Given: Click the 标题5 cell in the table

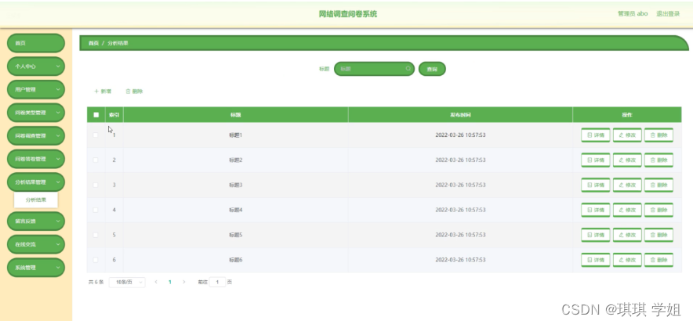Looking at the screenshot, I should [x=235, y=235].
